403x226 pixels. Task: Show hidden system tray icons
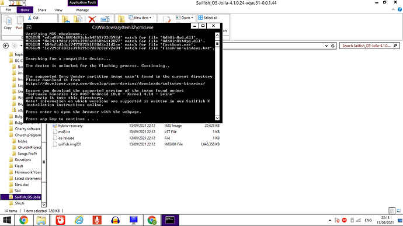coord(330,220)
